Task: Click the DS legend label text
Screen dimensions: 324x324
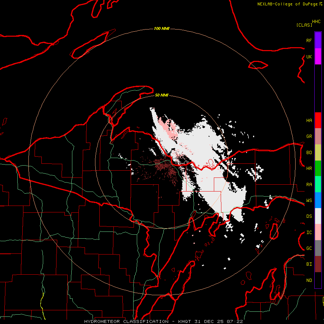Action: 309,216
